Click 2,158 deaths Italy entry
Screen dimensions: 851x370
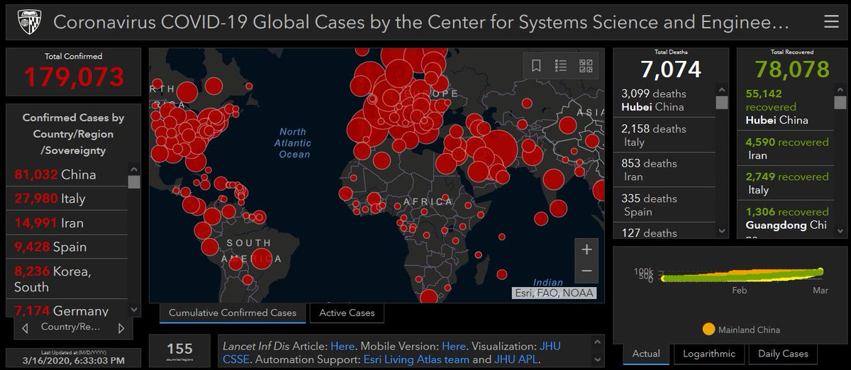click(x=665, y=135)
